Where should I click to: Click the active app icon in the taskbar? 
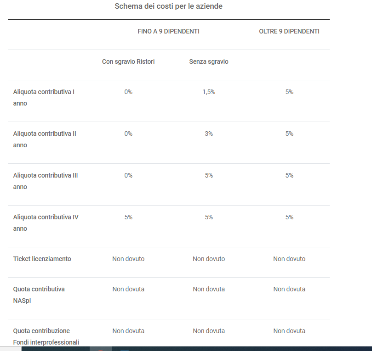tap(101, 349)
